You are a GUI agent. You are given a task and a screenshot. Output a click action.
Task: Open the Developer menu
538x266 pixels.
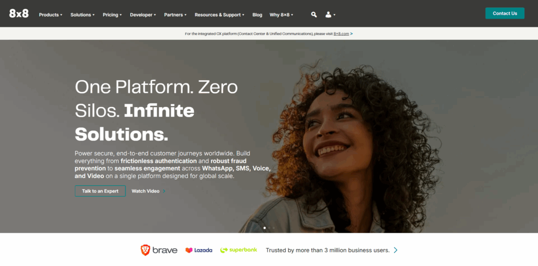coord(142,15)
